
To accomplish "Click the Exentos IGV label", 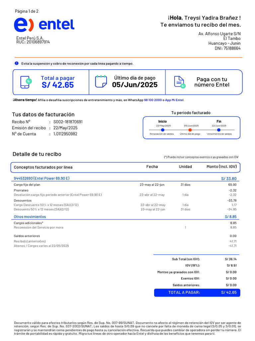I will pyautogui.click(x=190, y=278).
